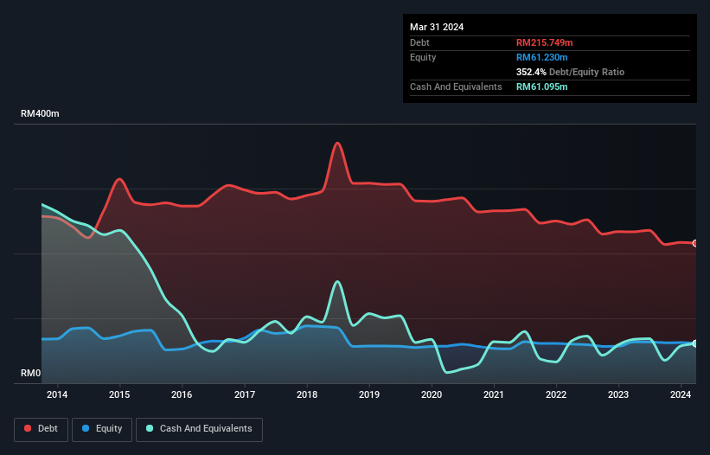The image size is (710, 455).
Task: Click the 2014 x-axis label
Action: pos(57,394)
